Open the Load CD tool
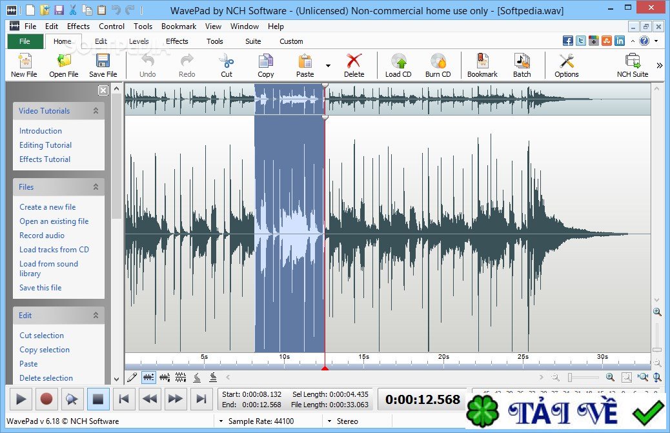The image size is (670, 433). click(x=398, y=62)
